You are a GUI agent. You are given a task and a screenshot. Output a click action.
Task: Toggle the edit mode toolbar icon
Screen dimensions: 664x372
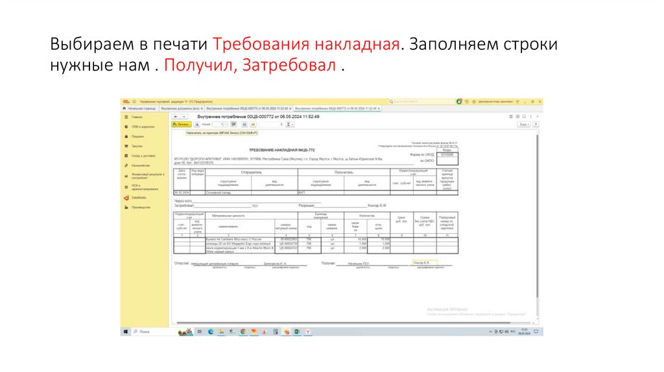pos(233,124)
